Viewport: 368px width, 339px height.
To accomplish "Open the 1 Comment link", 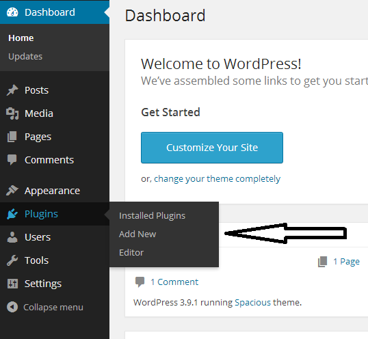I will tap(174, 282).
